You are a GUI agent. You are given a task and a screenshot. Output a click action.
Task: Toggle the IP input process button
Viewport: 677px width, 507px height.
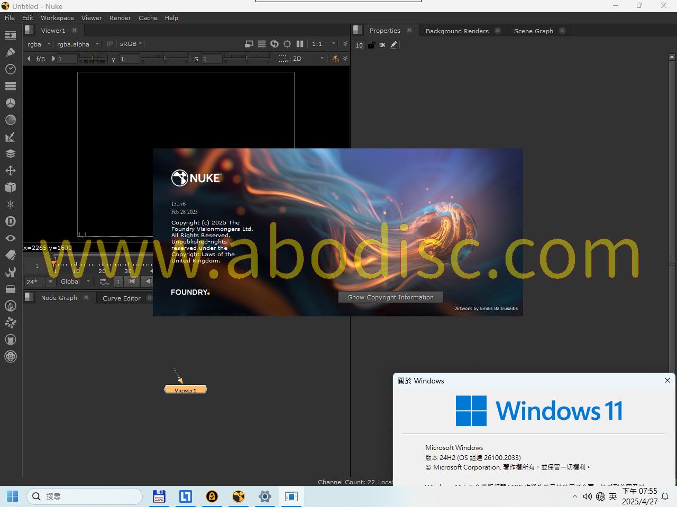click(110, 44)
